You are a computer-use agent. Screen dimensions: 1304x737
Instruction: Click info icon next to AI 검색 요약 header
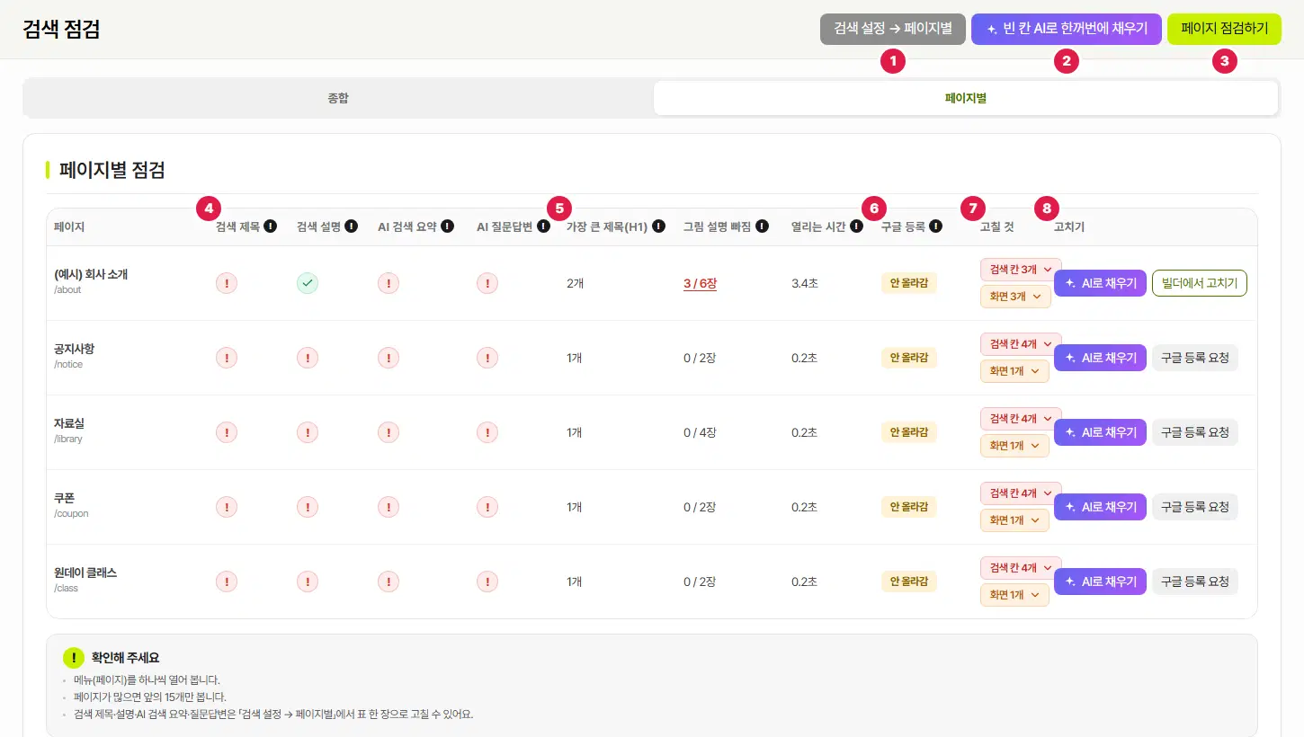click(447, 226)
